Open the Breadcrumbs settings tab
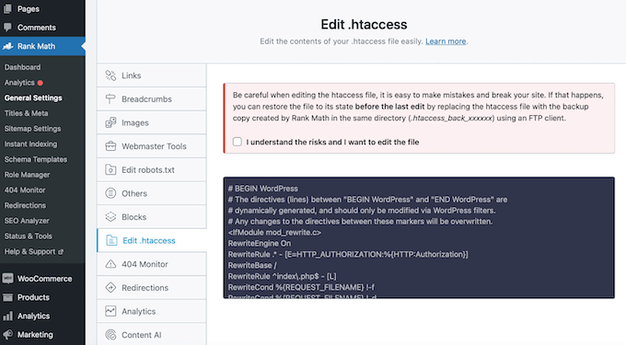 [151, 99]
